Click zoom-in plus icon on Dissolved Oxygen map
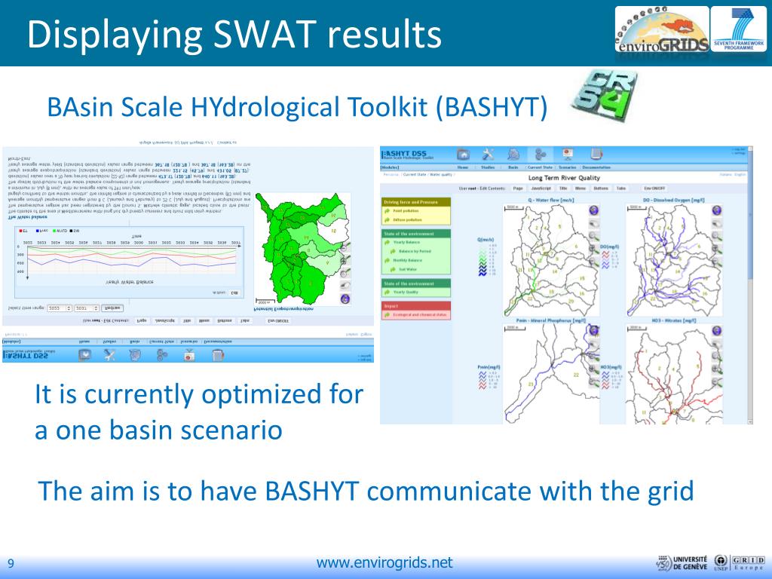The width and height of the screenshot is (772, 579). coord(717,249)
